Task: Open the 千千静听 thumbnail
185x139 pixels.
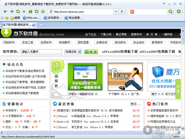Action: [x=125, y=77]
